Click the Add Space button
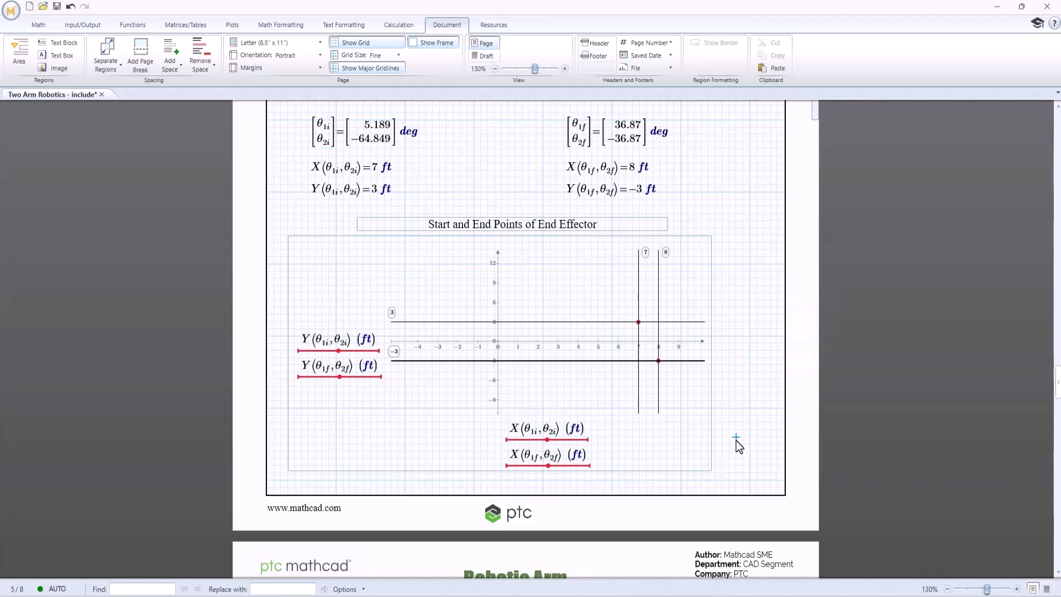 [171, 55]
